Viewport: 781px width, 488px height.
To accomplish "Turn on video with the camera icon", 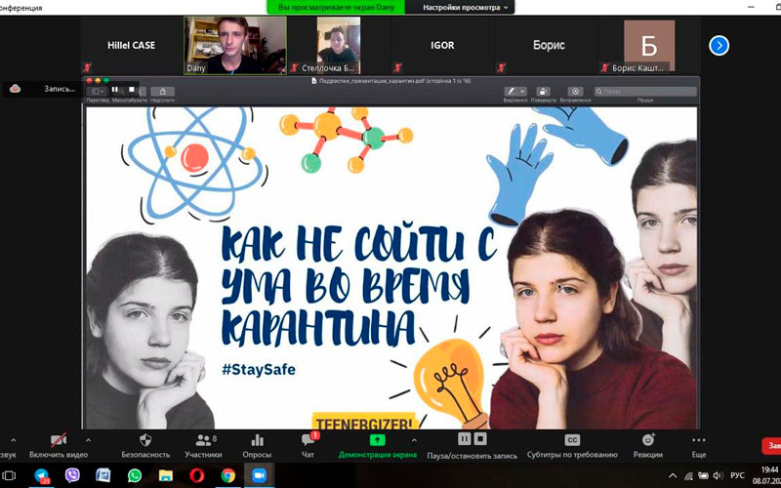I will click(59, 440).
